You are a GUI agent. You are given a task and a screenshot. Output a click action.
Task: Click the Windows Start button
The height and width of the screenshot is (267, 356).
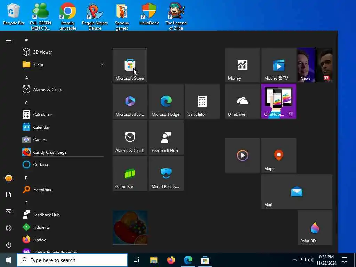click(8, 260)
